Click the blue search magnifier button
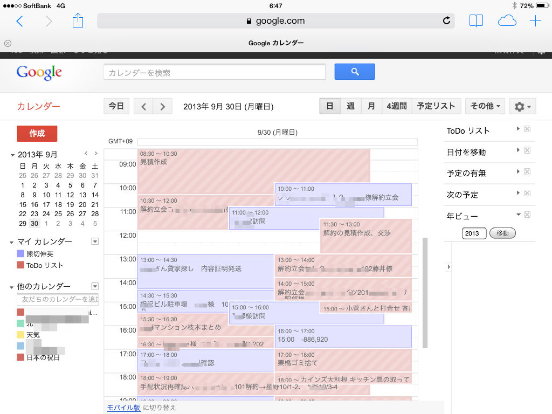The width and height of the screenshot is (552, 414). tap(355, 72)
